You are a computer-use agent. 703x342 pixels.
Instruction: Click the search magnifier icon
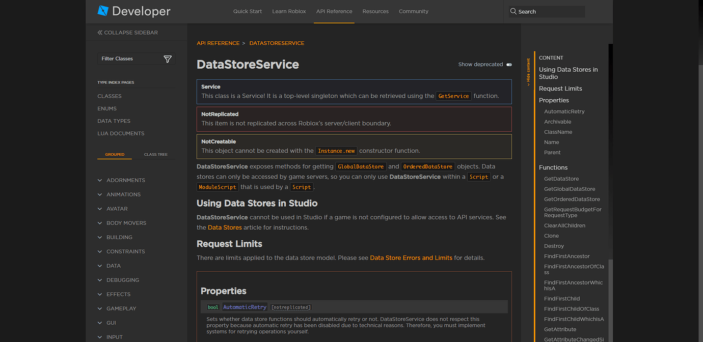pyautogui.click(x=512, y=11)
